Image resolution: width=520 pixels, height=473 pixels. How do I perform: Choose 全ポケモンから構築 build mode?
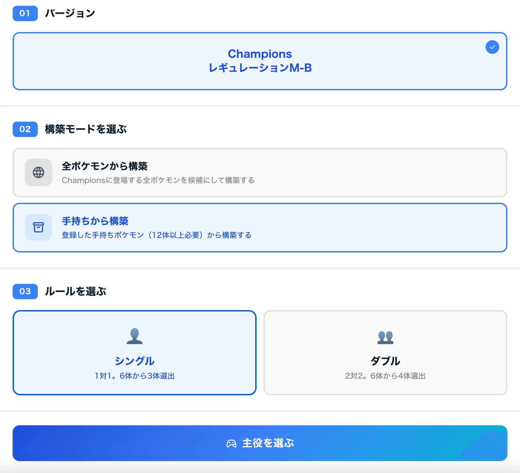click(260, 172)
